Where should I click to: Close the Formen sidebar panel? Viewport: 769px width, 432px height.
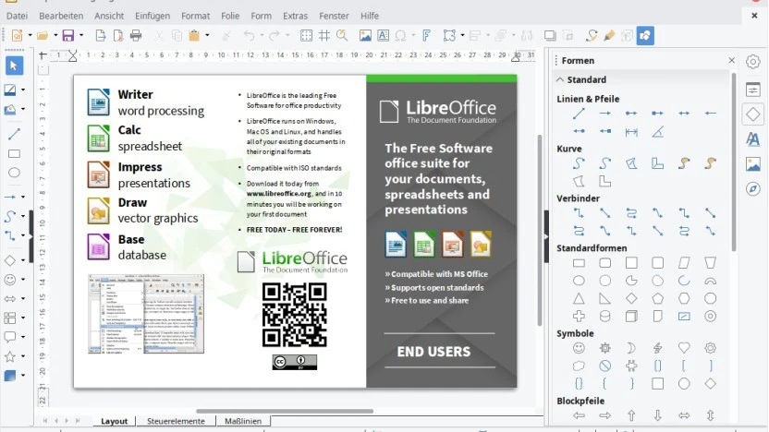[x=731, y=61]
